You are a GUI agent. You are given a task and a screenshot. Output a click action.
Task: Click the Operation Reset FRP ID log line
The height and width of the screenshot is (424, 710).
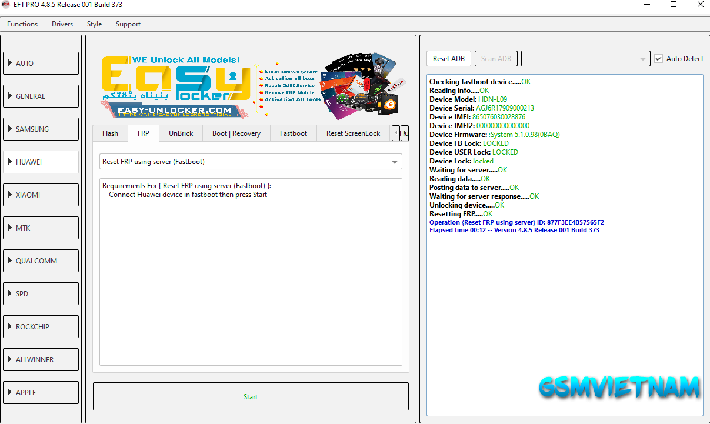[516, 222]
